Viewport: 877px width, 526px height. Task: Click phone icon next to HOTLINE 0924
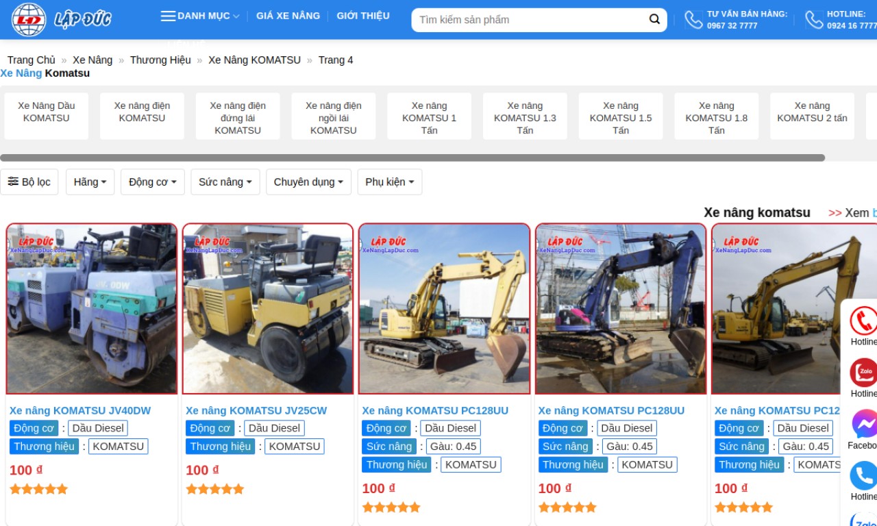[814, 20]
